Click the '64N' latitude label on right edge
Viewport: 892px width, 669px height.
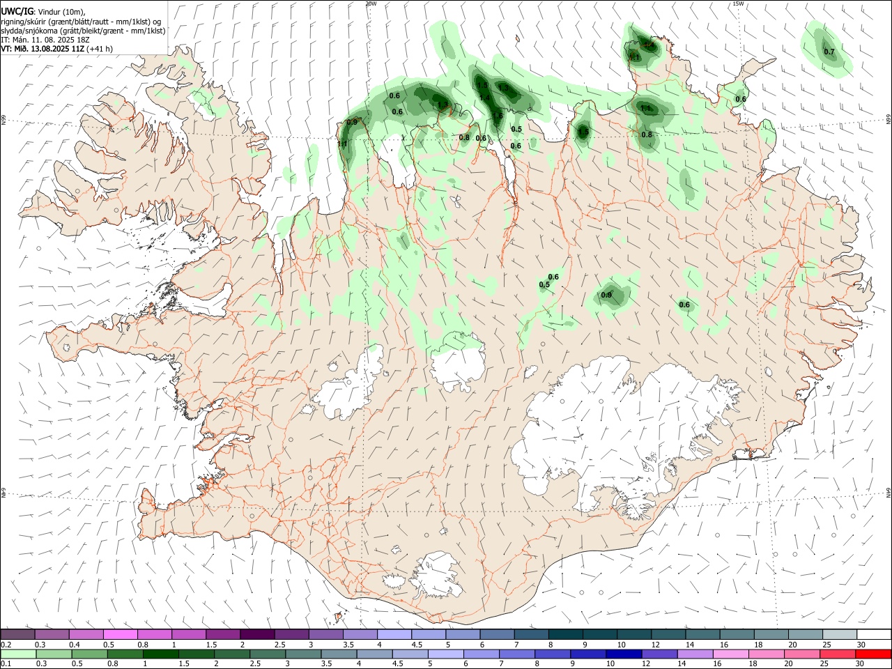pyautogui.click(x=889, y=492)
